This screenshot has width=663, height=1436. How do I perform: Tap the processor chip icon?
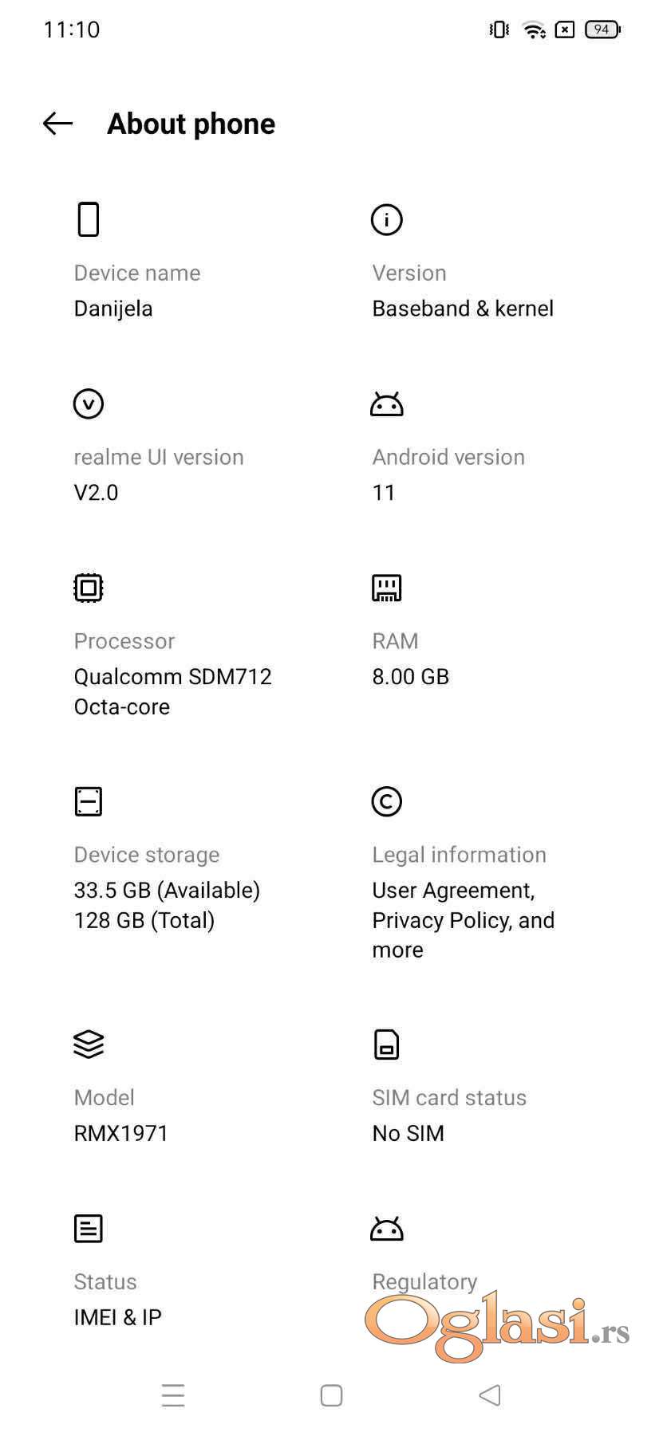coord(89,588)
